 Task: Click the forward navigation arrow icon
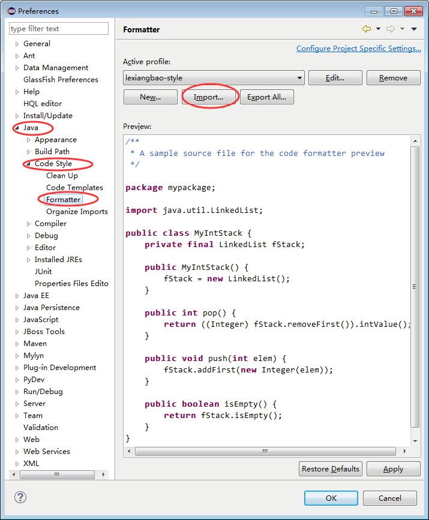[391, 29]
